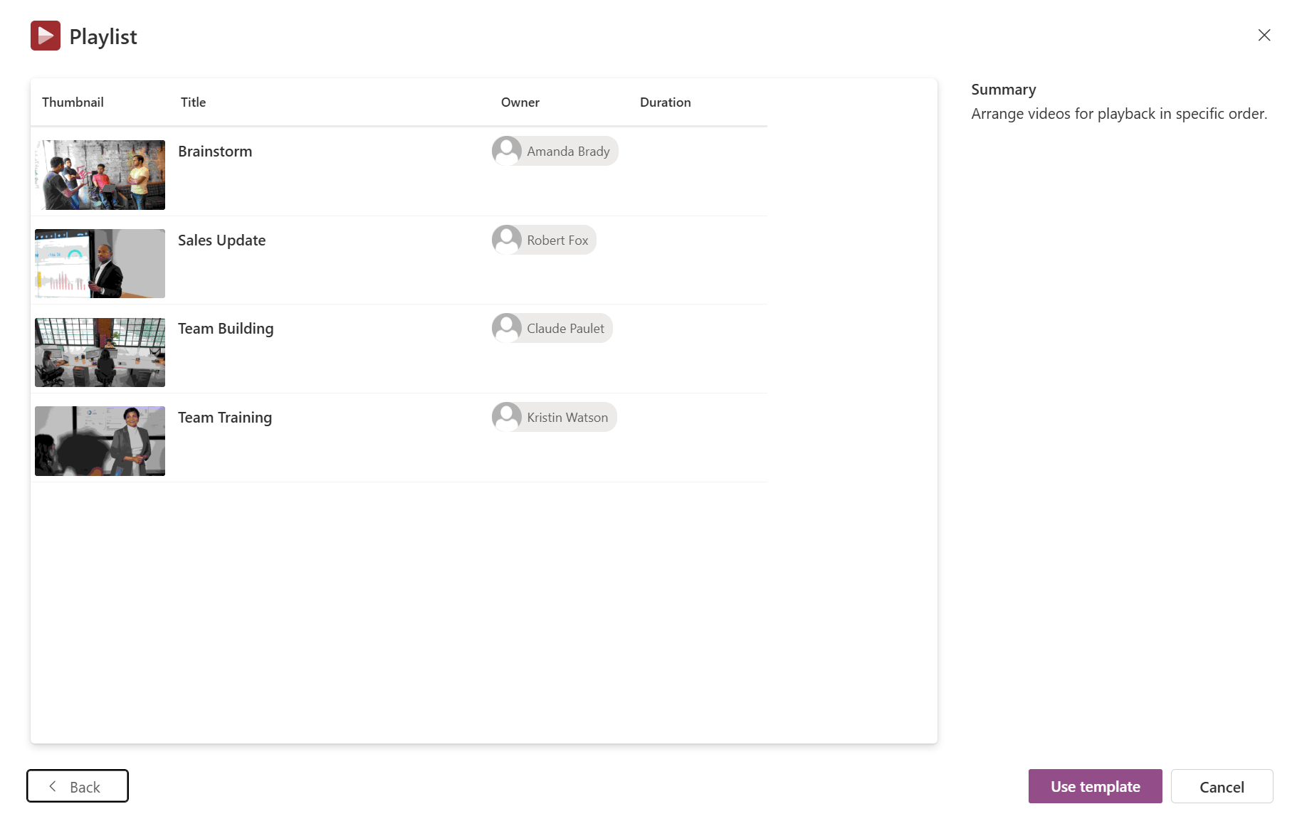Sort videos by the Title column
The width and height of the screenshot is (1297, 831).
pyautogui.click(x=192, y=102)
